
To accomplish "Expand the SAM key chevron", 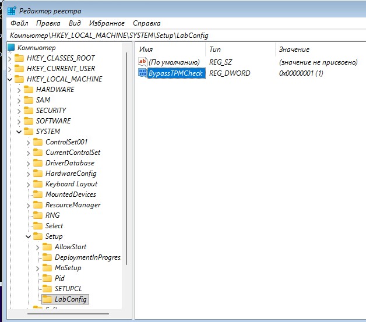I will click(19, 100).
